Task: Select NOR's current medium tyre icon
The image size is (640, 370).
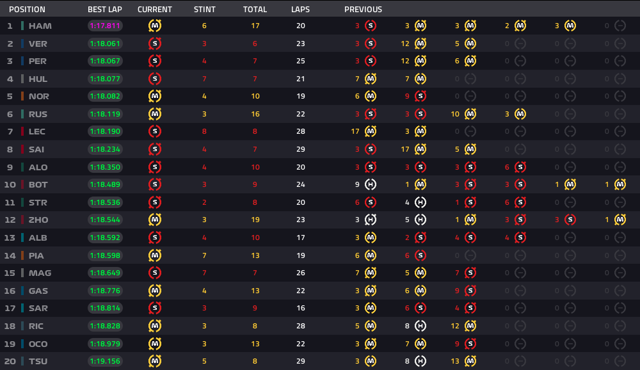Action: (x=155, y=97)
